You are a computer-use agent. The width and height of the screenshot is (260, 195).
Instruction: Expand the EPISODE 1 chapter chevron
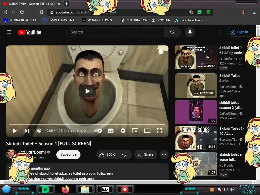pos(85,131)
